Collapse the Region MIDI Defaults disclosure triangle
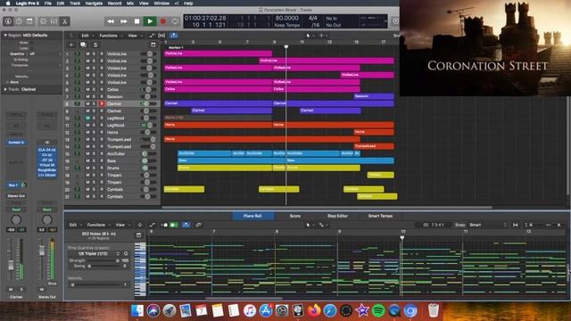The height and width of the screenshot is (321, 571). tap(5, 36)
